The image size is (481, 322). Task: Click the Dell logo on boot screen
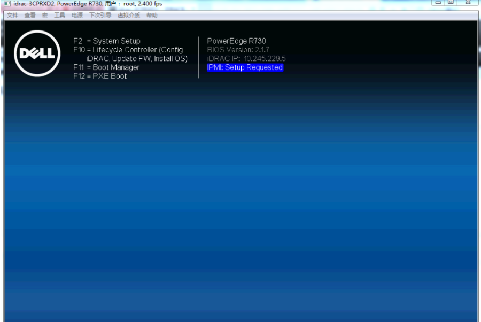(x=37, y=53)
